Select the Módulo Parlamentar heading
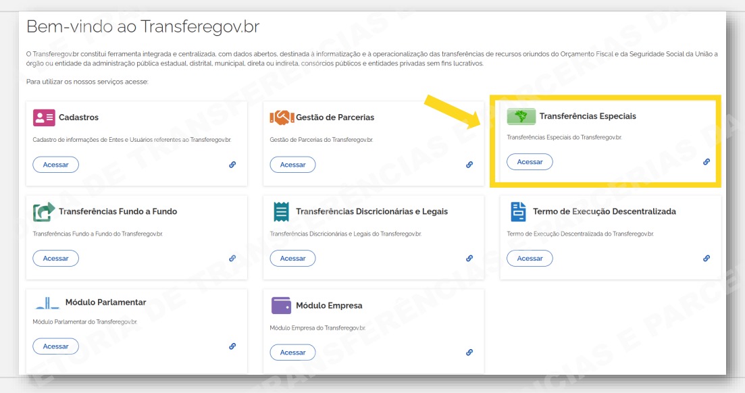The width and height of the screenshot is (745, 393). [x=105, y=303]
